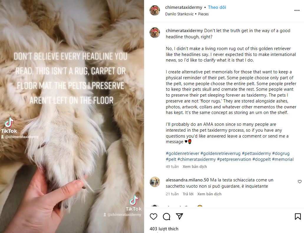The height and width of the screenshot is (233, 304).
Task: Like the post with heart icon
Action: tap(153, 217)
